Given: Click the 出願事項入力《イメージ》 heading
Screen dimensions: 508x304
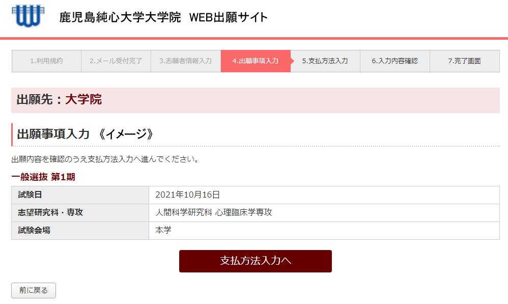Looking at the screenshot, I should point(85,134).
